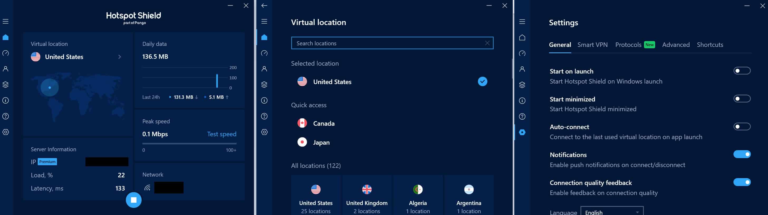Open account icon in Settings window sidebar
768x215 pixels.
522,69
